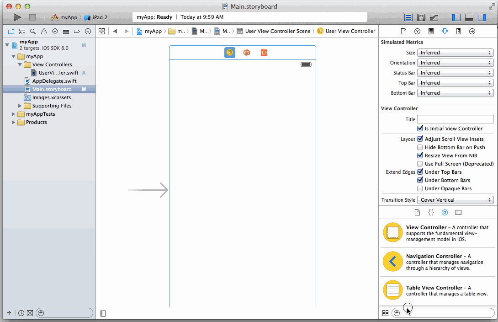The image size is (498, 322).
Task: Open the Status Bar dropdown
Action: (456, 73)
